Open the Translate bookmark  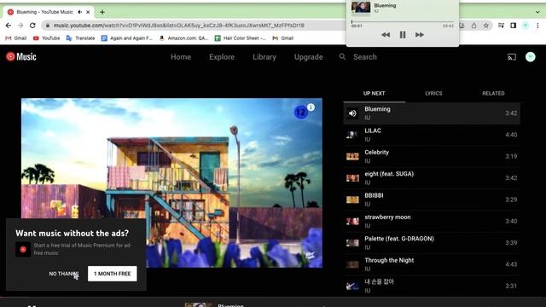point(80,38)
